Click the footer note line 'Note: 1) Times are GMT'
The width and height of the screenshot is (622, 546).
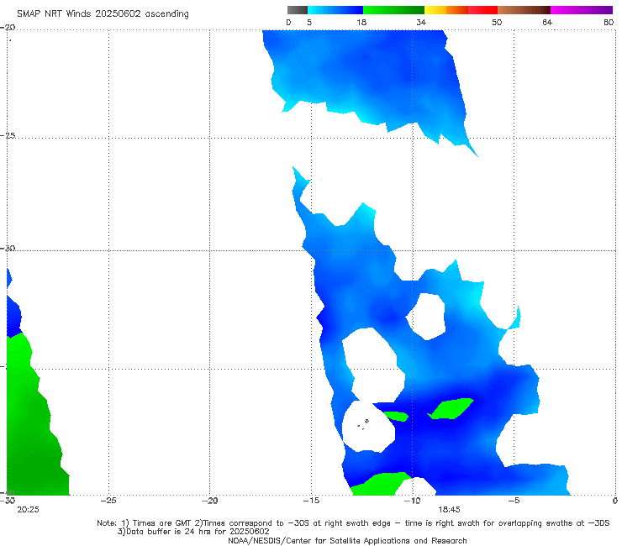click(x=353, y=523)
